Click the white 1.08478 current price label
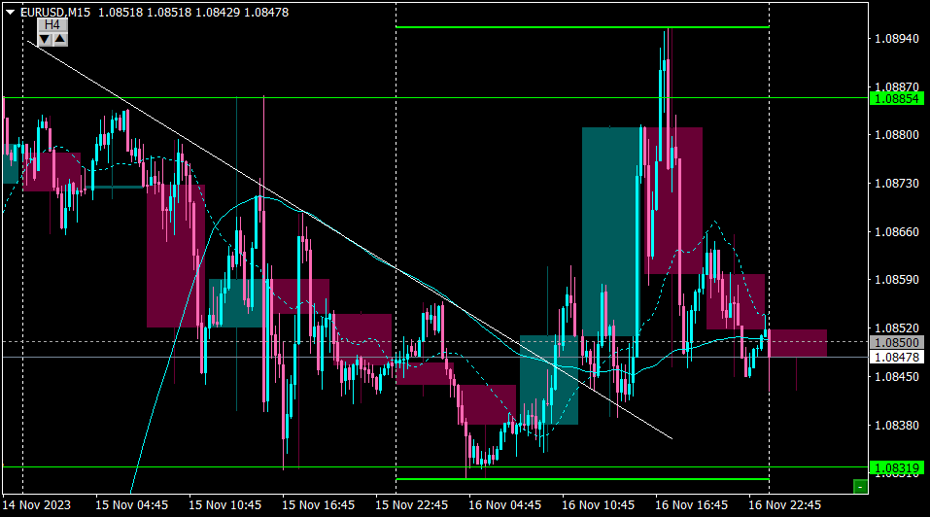This screenshot has width=930, height=517. (896, 358)
